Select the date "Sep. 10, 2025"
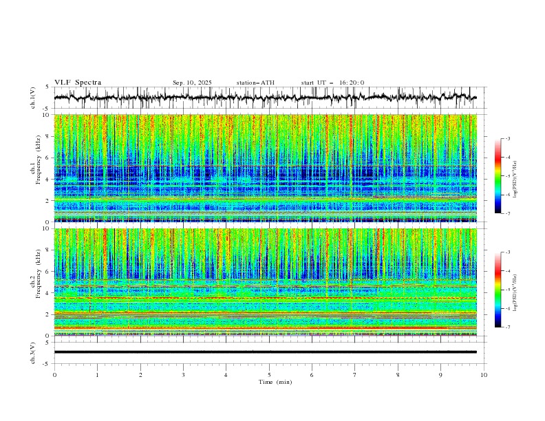Image resolution: width=545 pixels, height=421 pixels. 192,83
